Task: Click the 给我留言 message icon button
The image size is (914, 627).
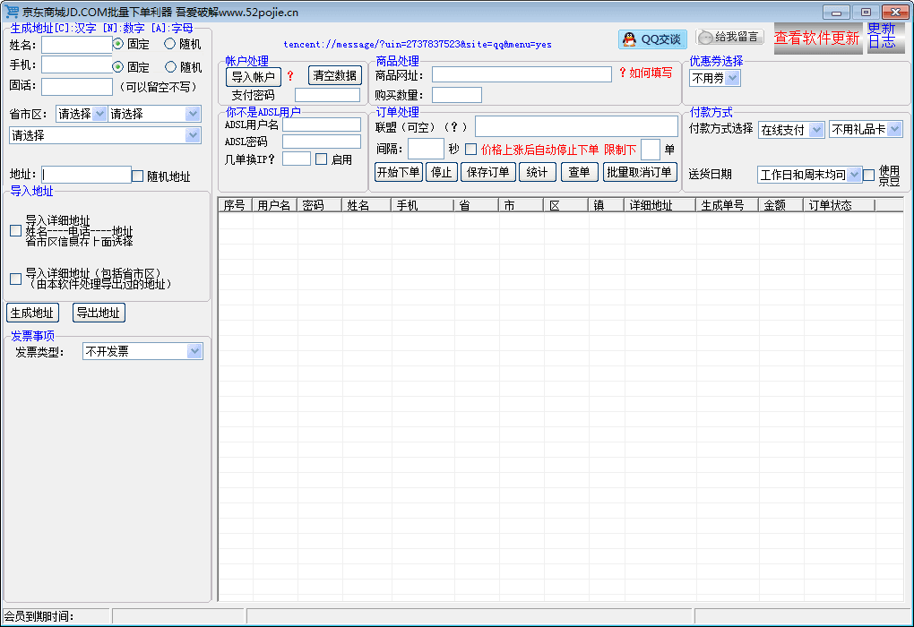Action: pyautogui.click(x=729, y=38)
